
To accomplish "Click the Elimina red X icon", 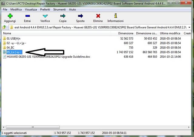I will (98, 16).
